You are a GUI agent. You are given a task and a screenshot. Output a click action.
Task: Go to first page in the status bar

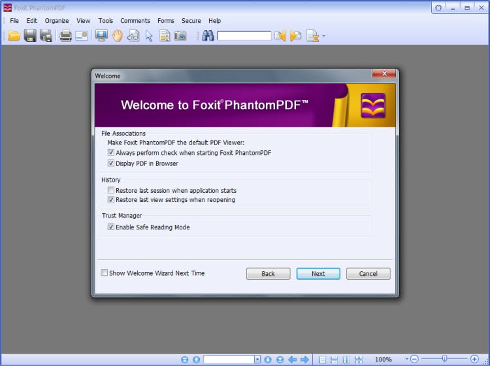185,359
